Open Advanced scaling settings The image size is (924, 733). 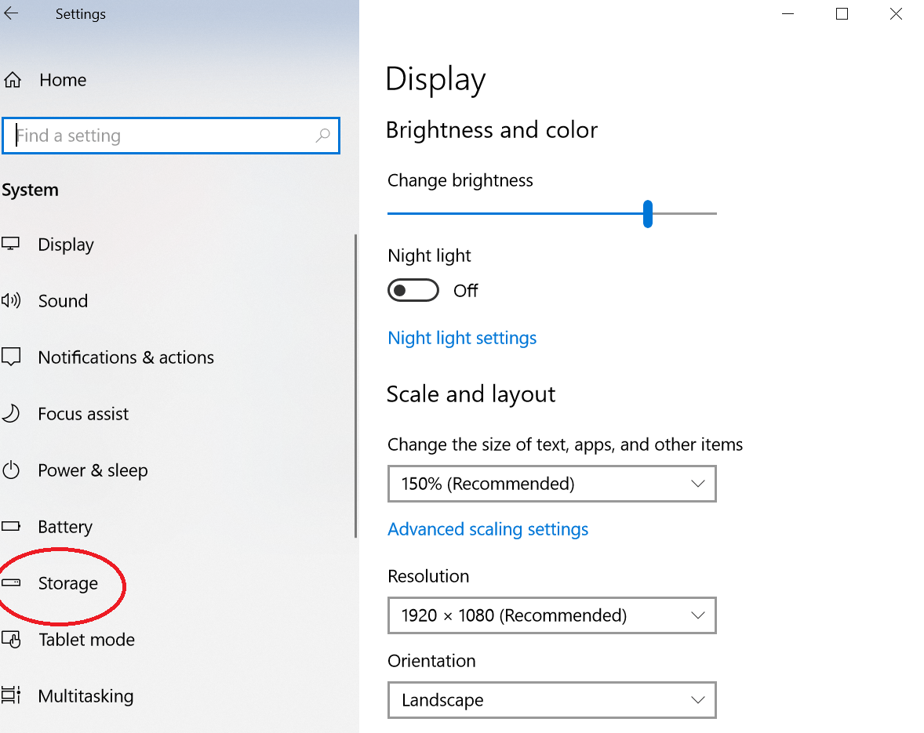[x=488, y=529]
